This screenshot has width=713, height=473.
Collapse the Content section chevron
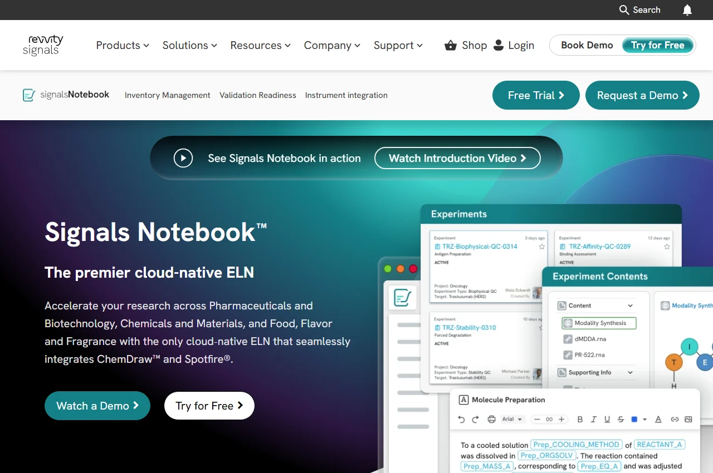pyautogui.click(x=631, y=306)
